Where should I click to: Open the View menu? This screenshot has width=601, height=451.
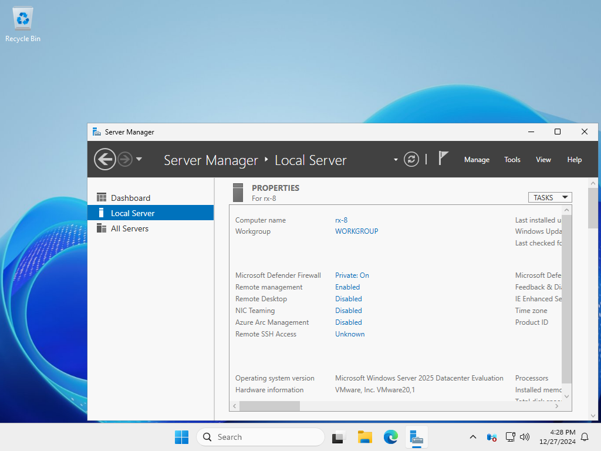[x=543, y=160]
